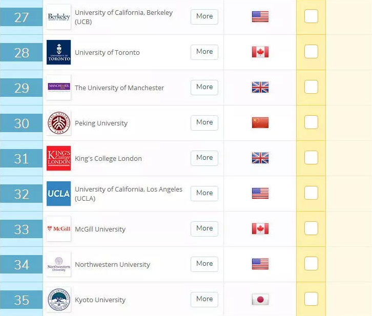
Task: Open the King's College London link
Action: tap(108, 158)
